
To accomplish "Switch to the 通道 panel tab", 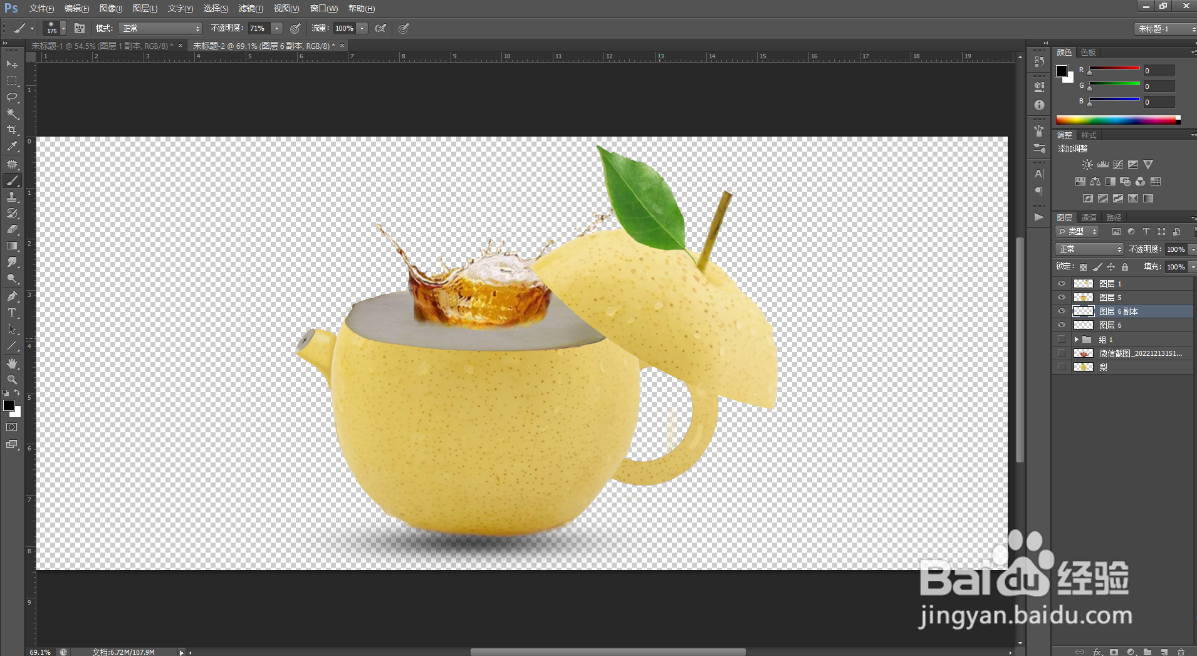I will (x=1089, y=217).
